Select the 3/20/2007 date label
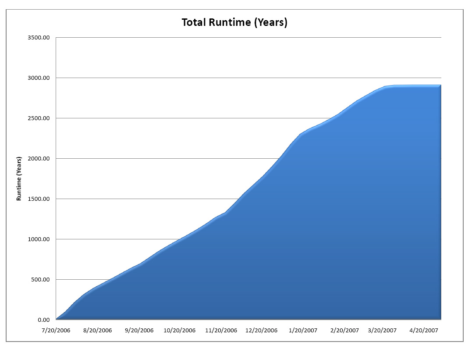The image size is (472, 349). [x=382, y=330]
